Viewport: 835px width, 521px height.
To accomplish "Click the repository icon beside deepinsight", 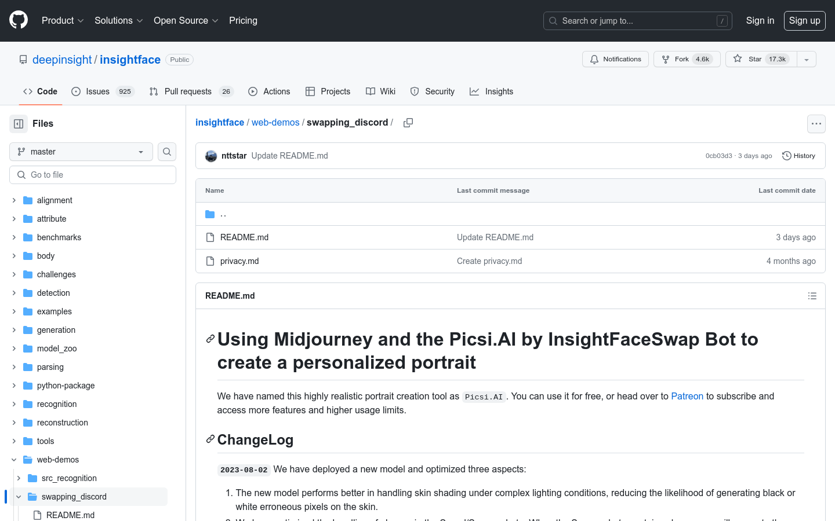I will coord(23,60).
